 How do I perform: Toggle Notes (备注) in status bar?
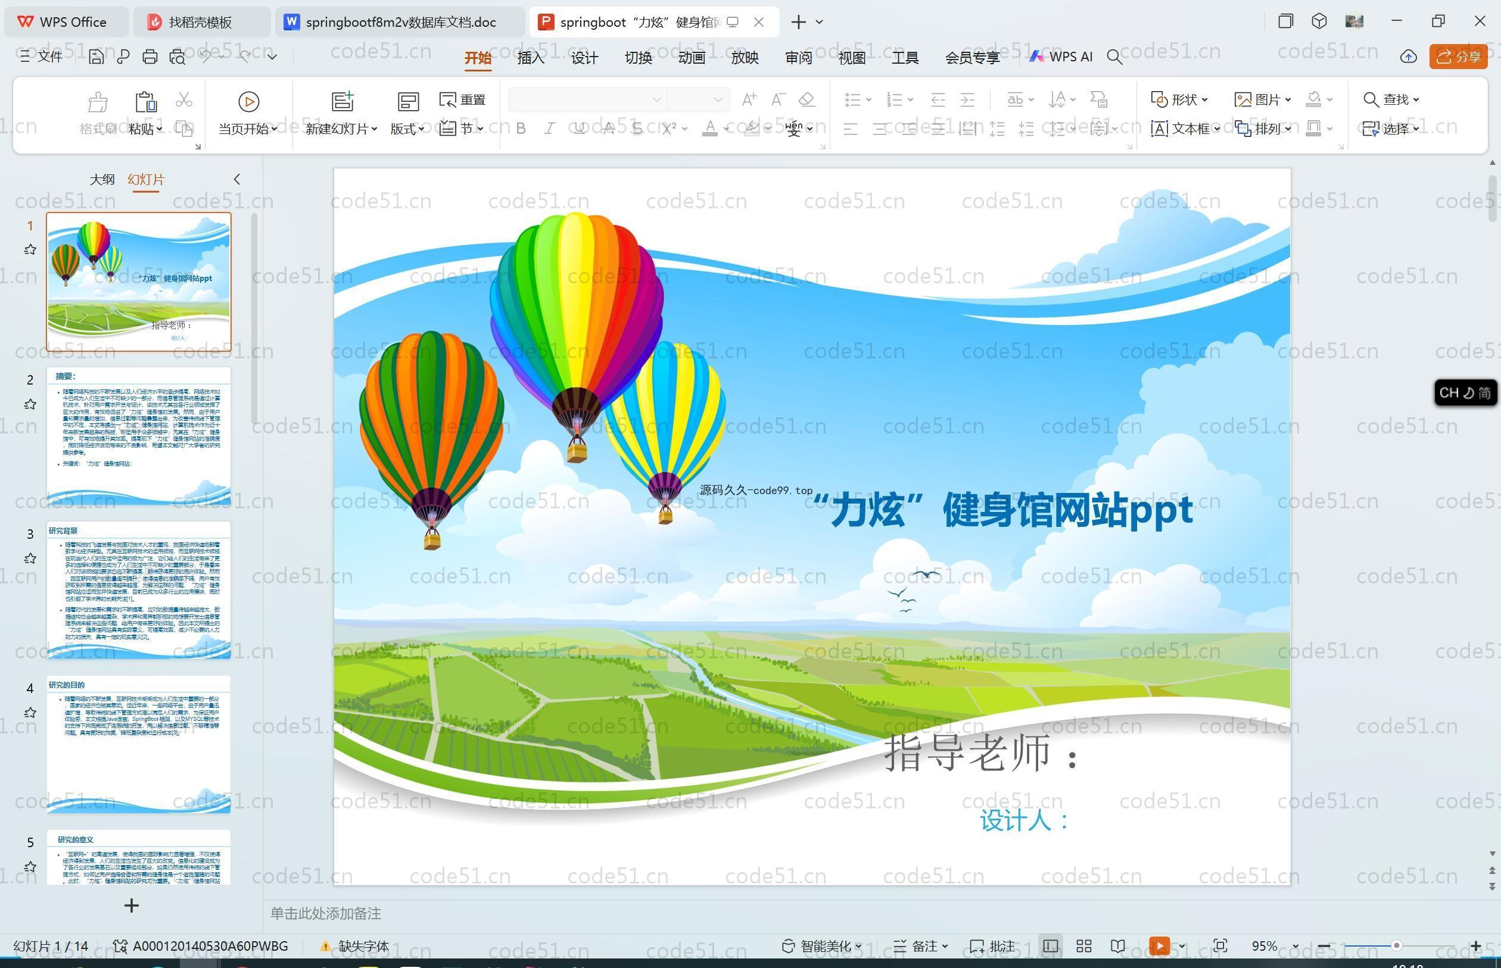point(921,946)
